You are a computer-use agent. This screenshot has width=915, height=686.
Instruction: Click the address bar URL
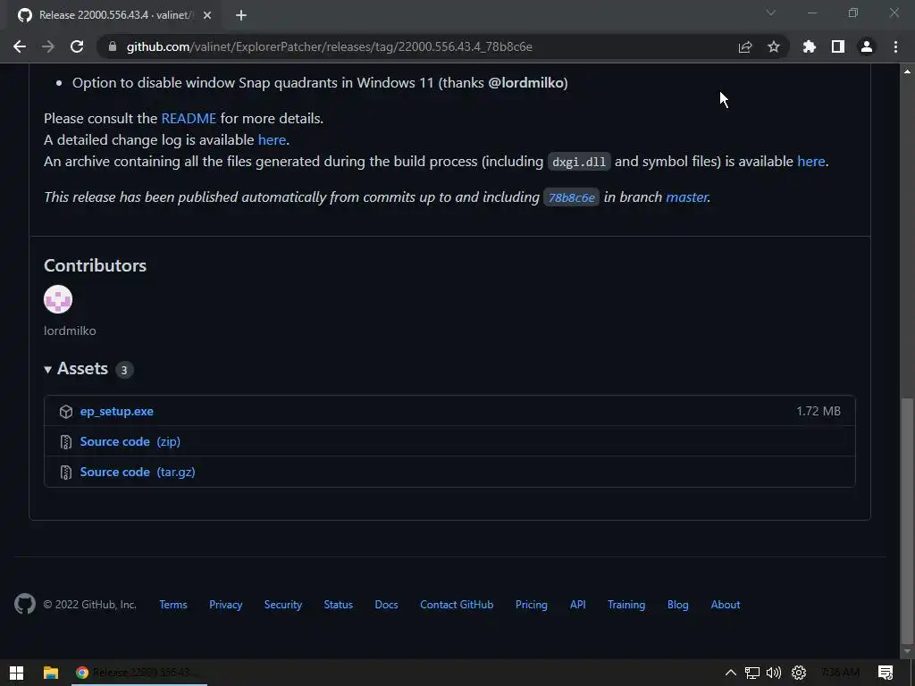click(x=329, y=46)
